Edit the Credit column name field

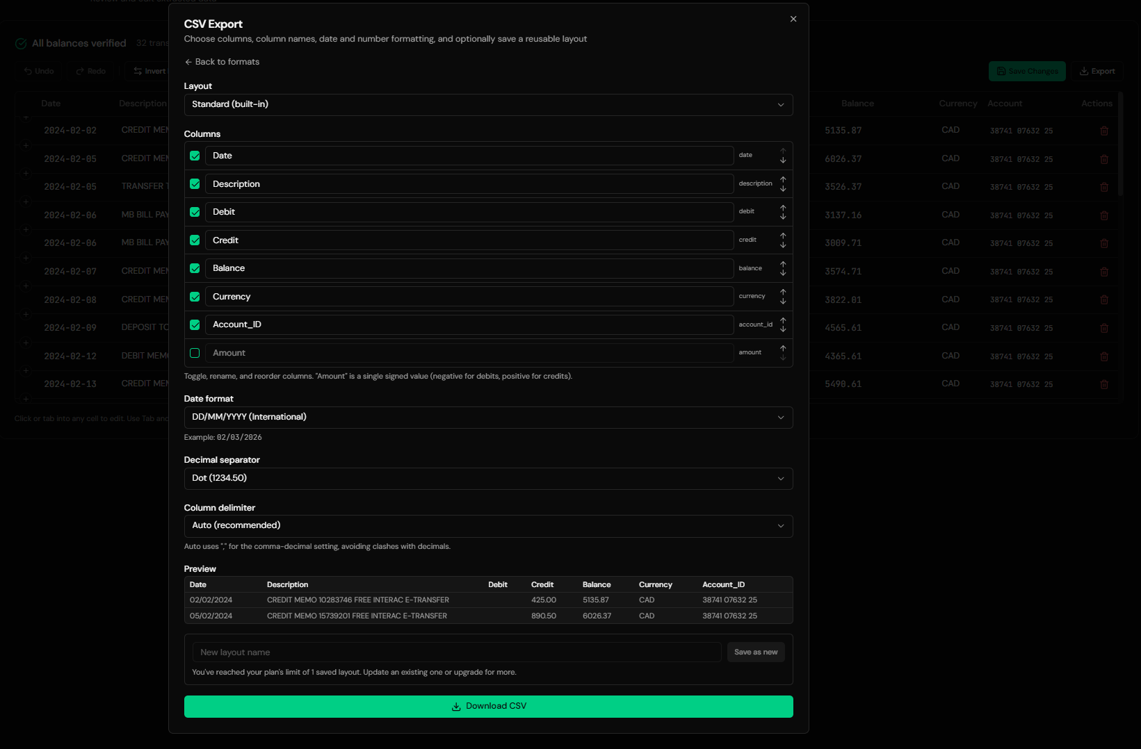click(x=469, y=240)
